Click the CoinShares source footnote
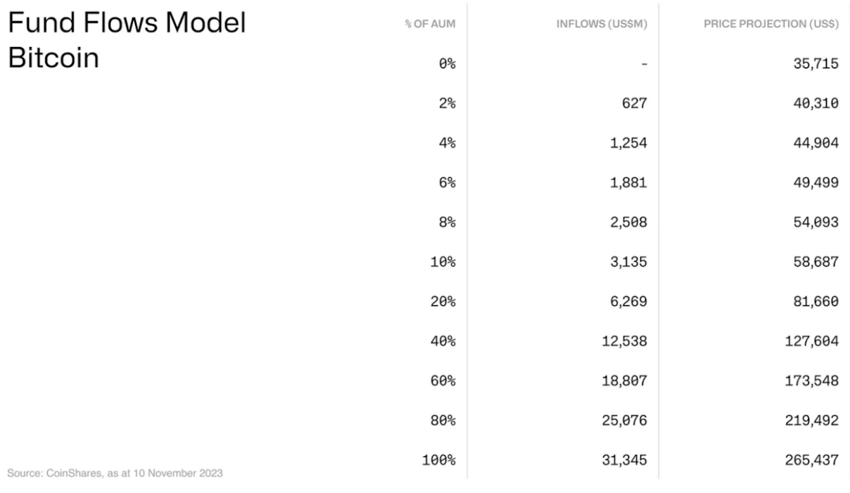Screen dimensions: 850x493 pos(115,473)
